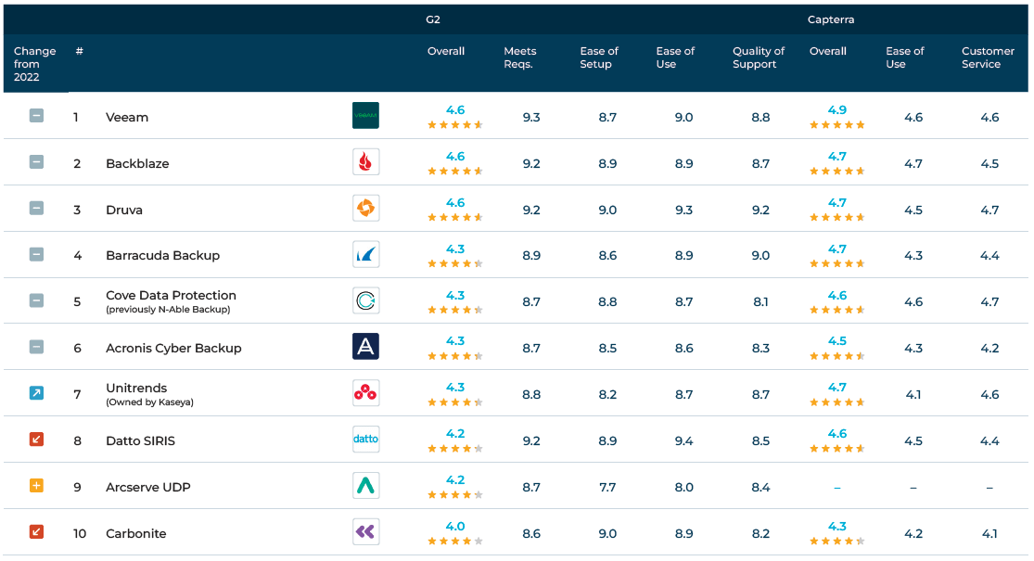The width and height of the screenshot is (1034, 561).
Task: Click the "Meets Reqs." column header
Action: [520, 57]
